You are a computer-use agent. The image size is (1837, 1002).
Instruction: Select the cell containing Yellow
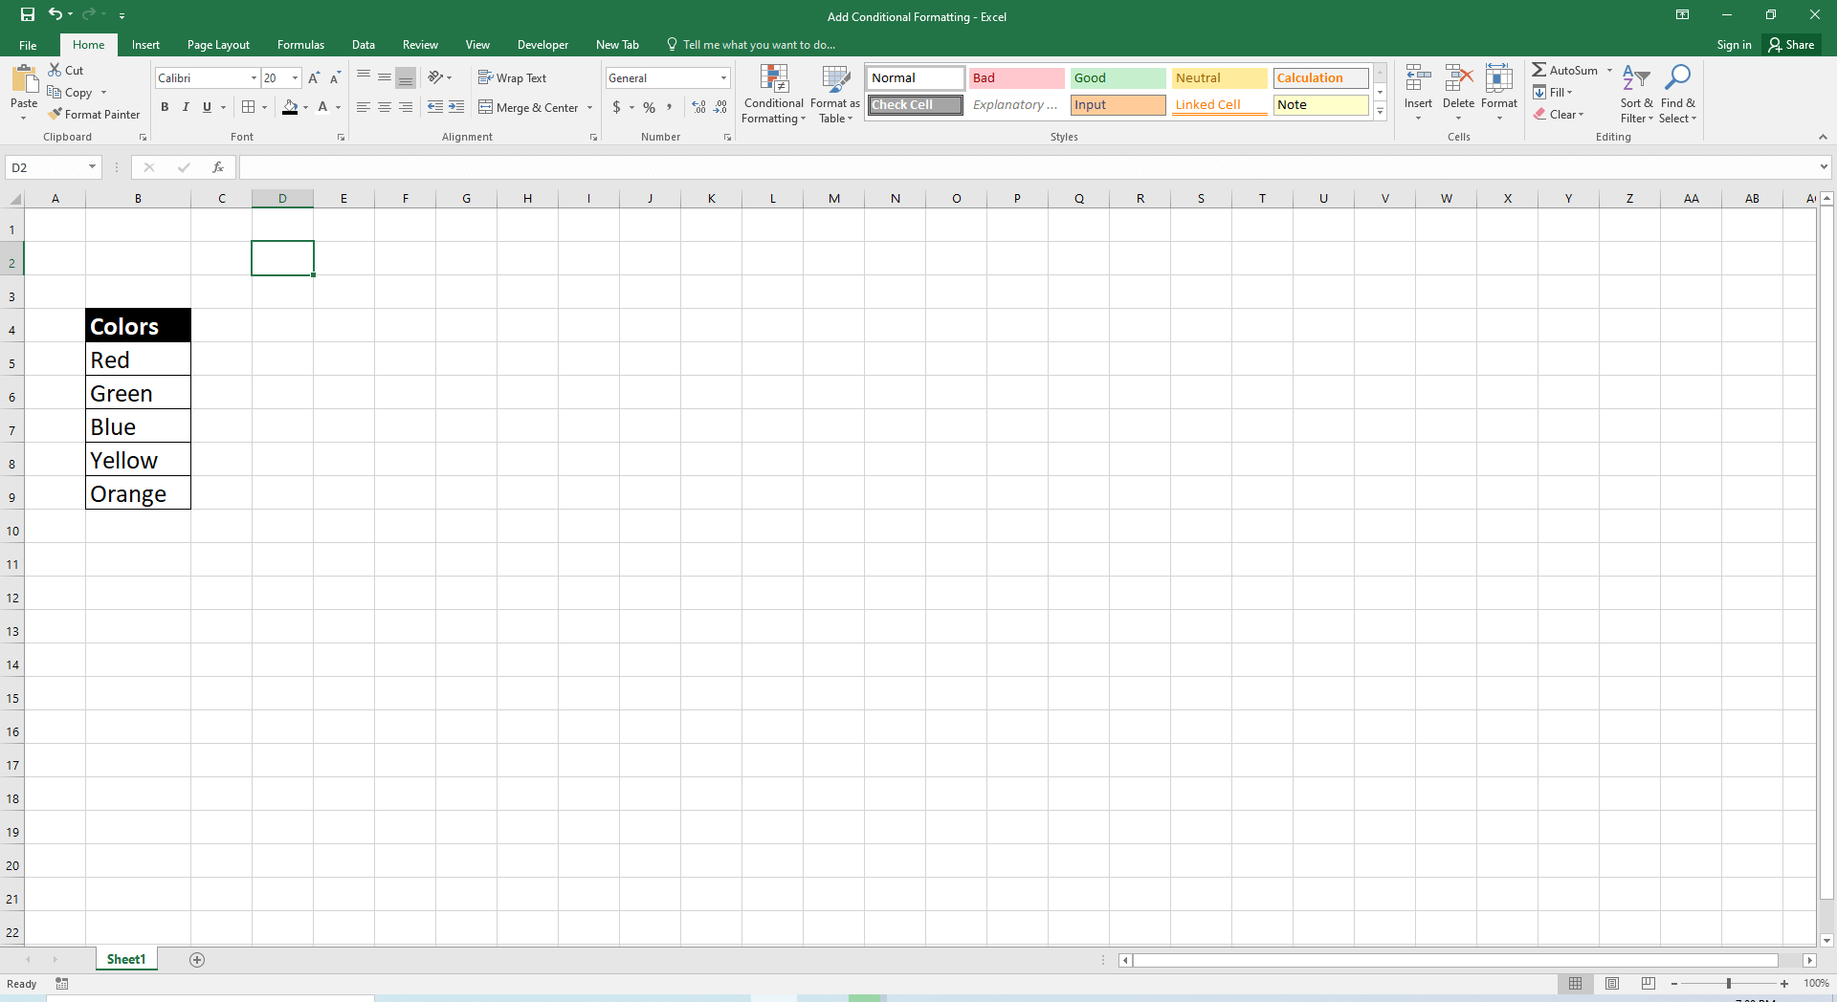tap(138, 462)
